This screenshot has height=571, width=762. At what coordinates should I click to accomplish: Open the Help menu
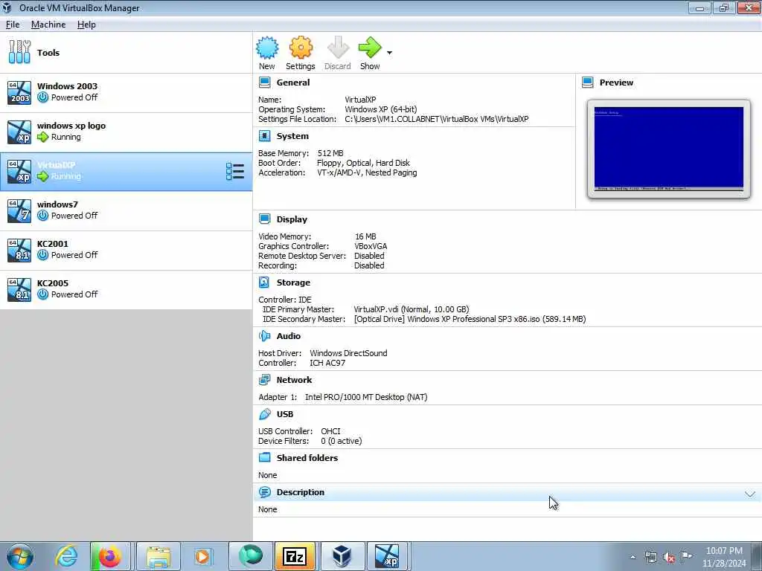click(86, 25)
